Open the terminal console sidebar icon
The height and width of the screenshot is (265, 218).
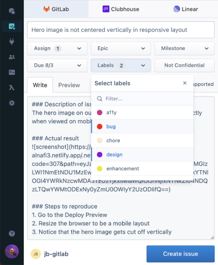[x=12, y=72]
